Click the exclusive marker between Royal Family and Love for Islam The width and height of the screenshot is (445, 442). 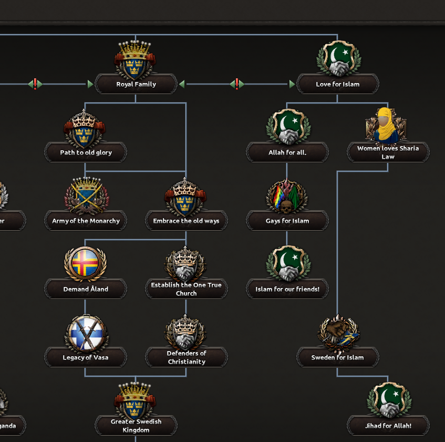(237, 84)
